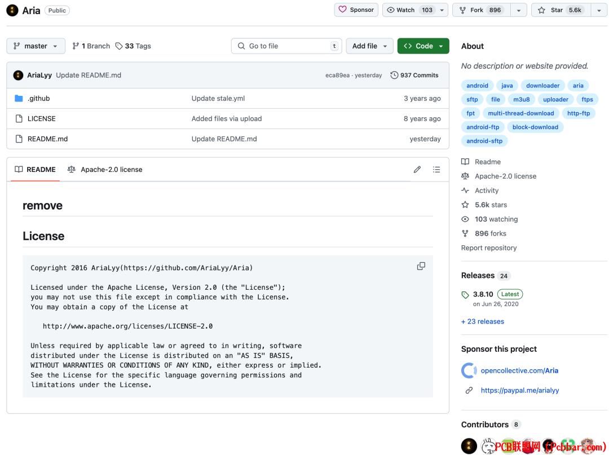Select the java topic tag
This screenshot has width=609, height=455.
pyautogui.click(x=507, y=86)
